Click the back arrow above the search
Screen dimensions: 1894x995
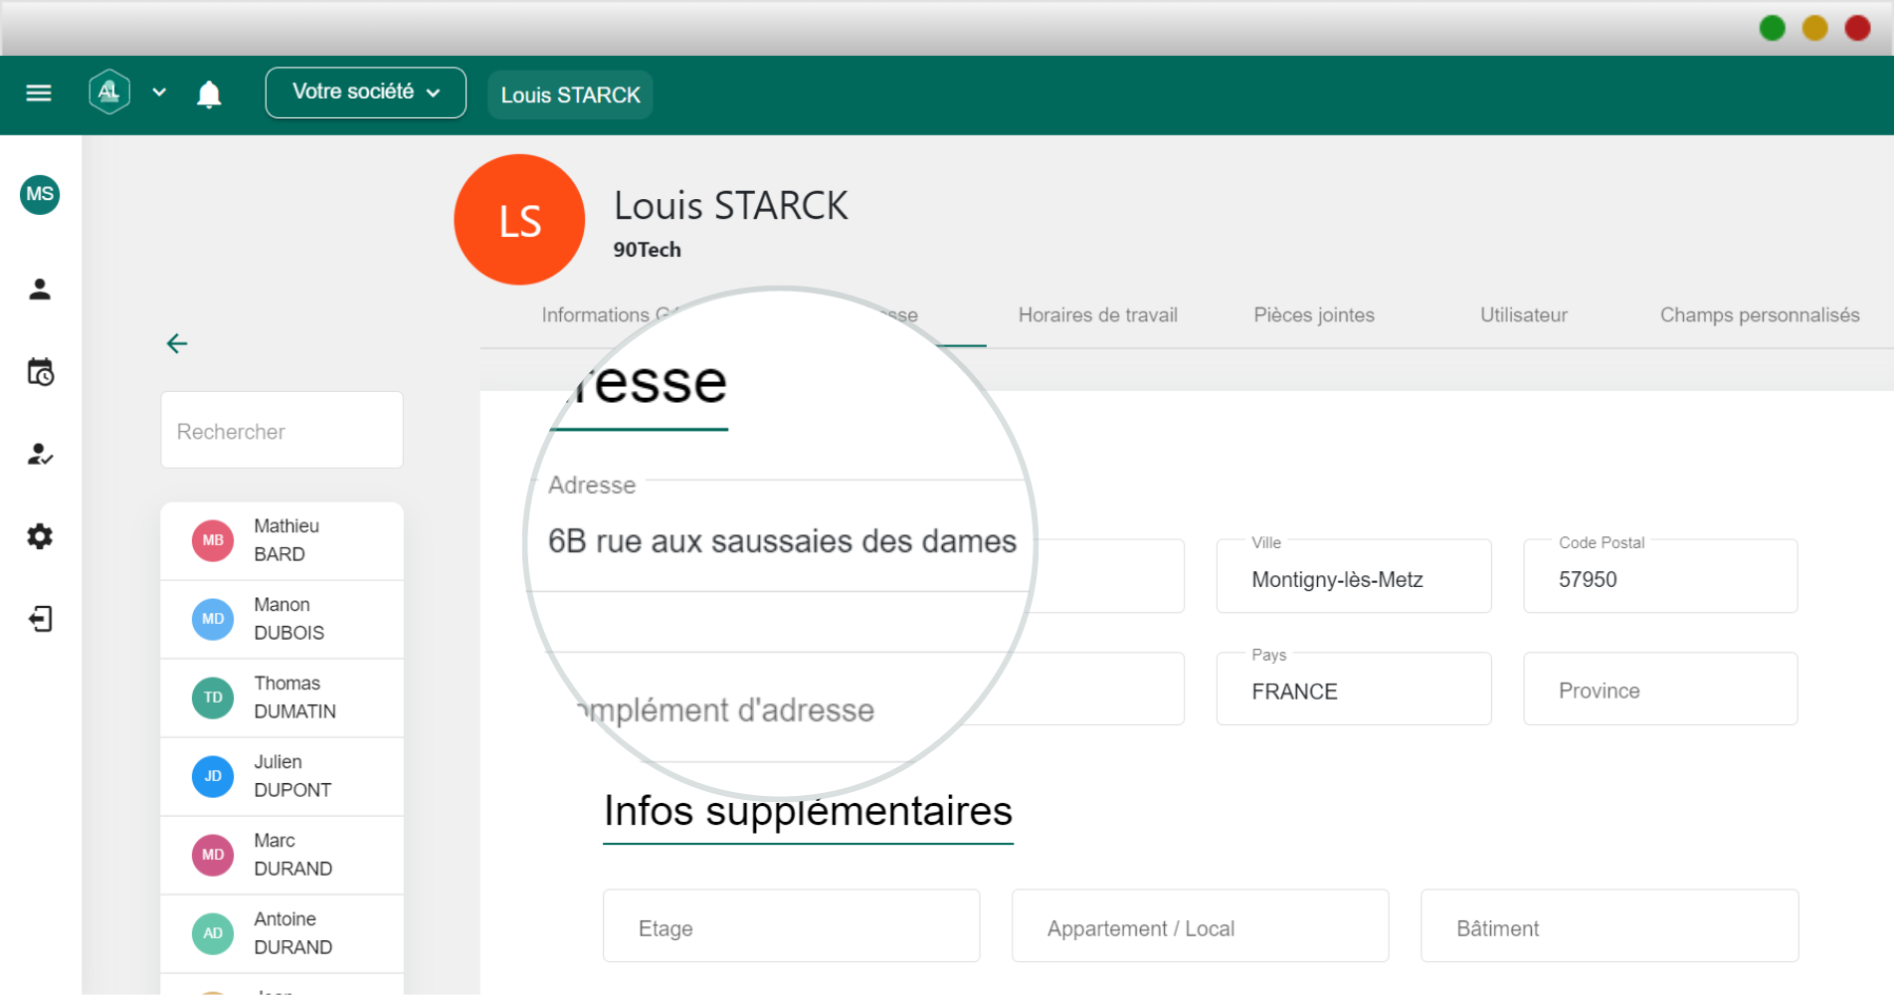coord(177,343)
